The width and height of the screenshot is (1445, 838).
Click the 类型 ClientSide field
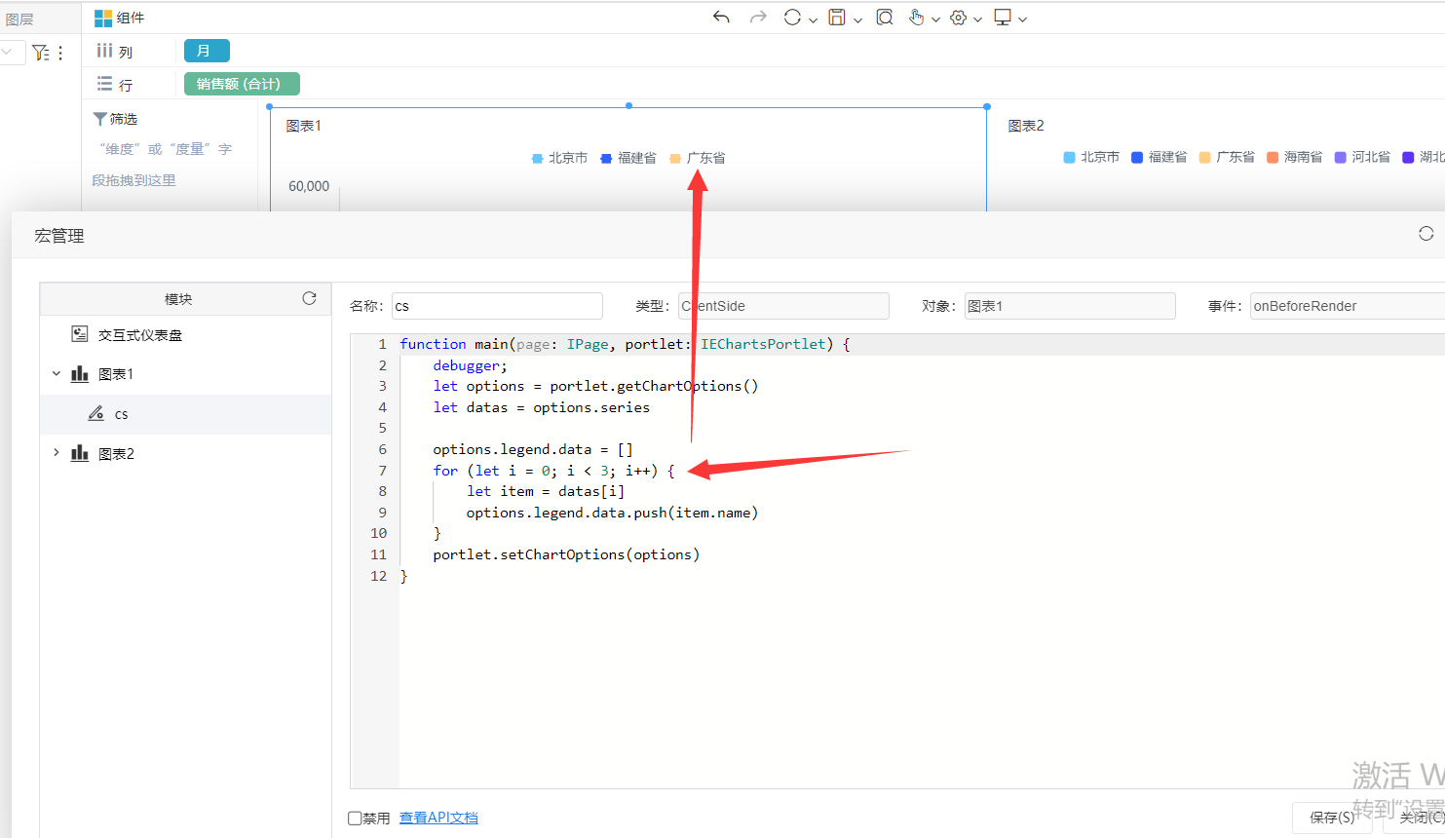tap(783, 306)
